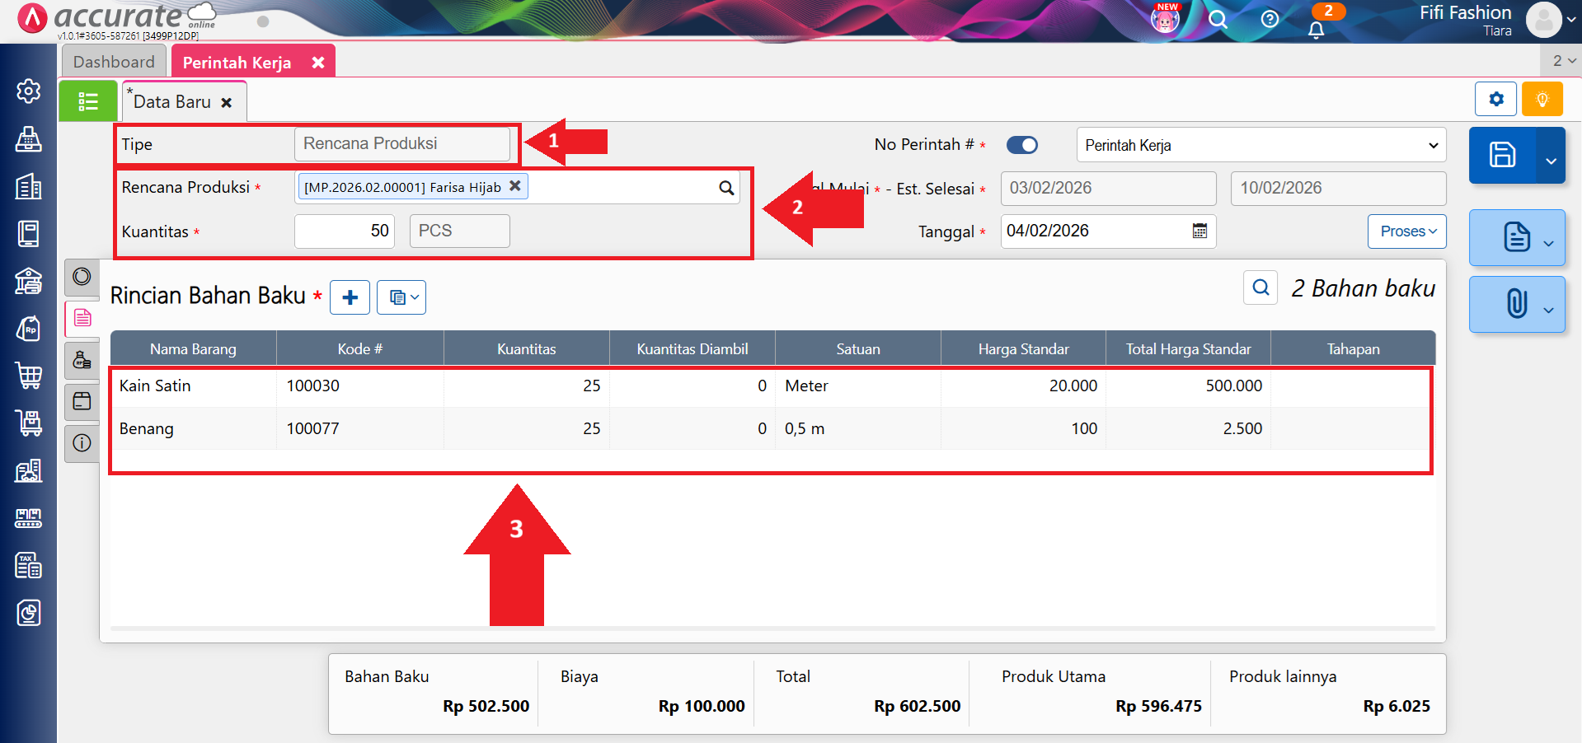Search within Rincian Bahan Baku table

tap(1260, 287)
